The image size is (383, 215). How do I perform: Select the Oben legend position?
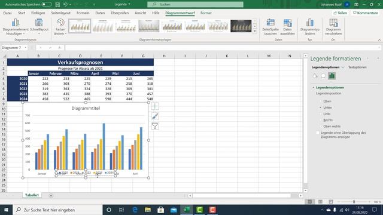[x=321, y=101]
